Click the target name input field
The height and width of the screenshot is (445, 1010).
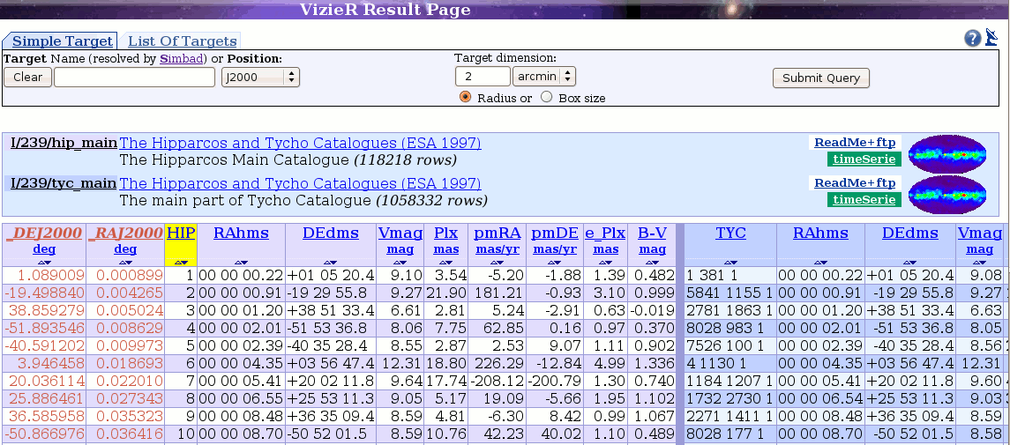(134, 77)
